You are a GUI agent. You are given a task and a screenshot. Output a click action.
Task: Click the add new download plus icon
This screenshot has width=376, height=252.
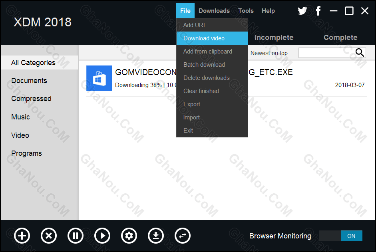pos(22,236)
